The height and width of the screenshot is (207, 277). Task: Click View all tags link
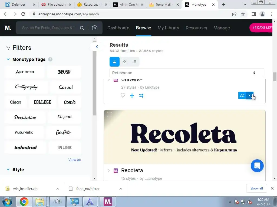75,160
